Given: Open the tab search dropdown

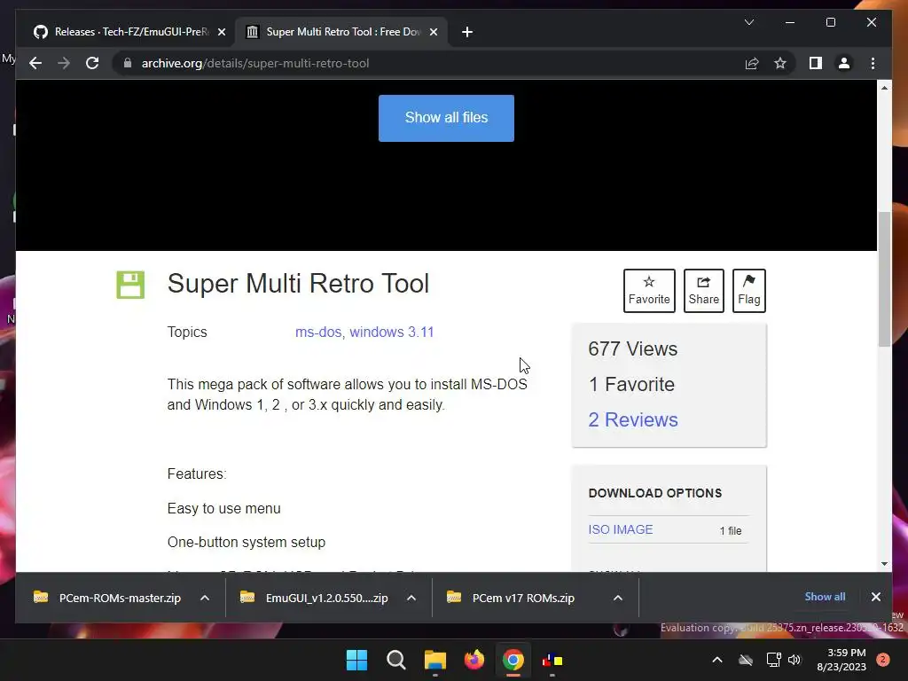Looking at the screenshot, I should 748,22.
